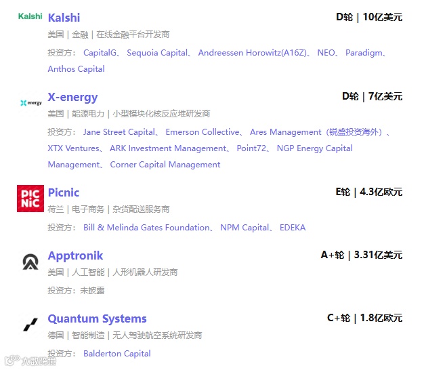Open the Quantum Systems title link
The image size is (424, 370).
pyautogui.click(x=97, y=318)
